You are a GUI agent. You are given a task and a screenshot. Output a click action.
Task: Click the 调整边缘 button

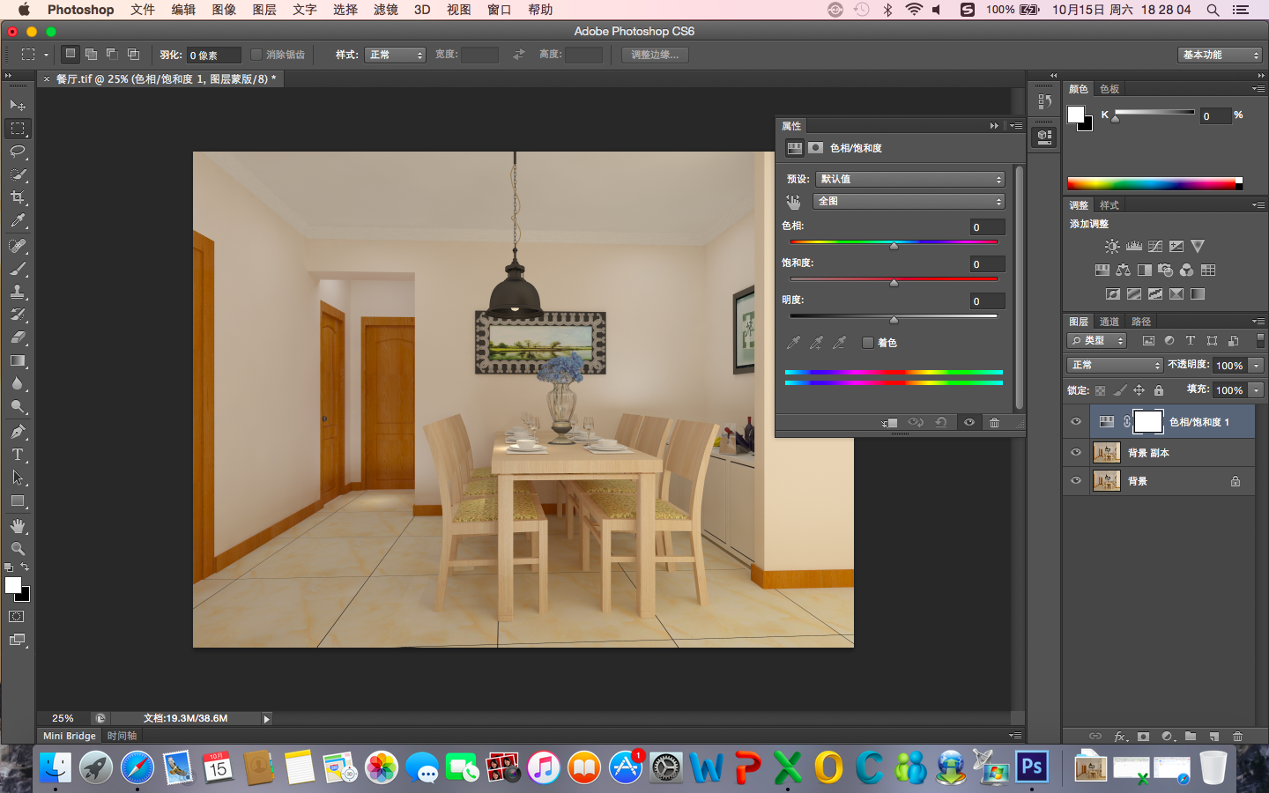656,55
